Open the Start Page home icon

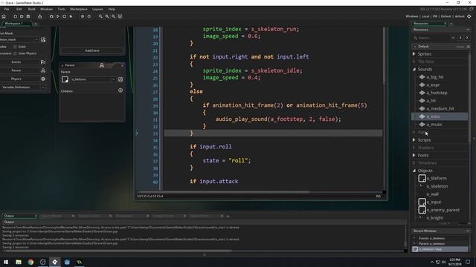[4, 16]
